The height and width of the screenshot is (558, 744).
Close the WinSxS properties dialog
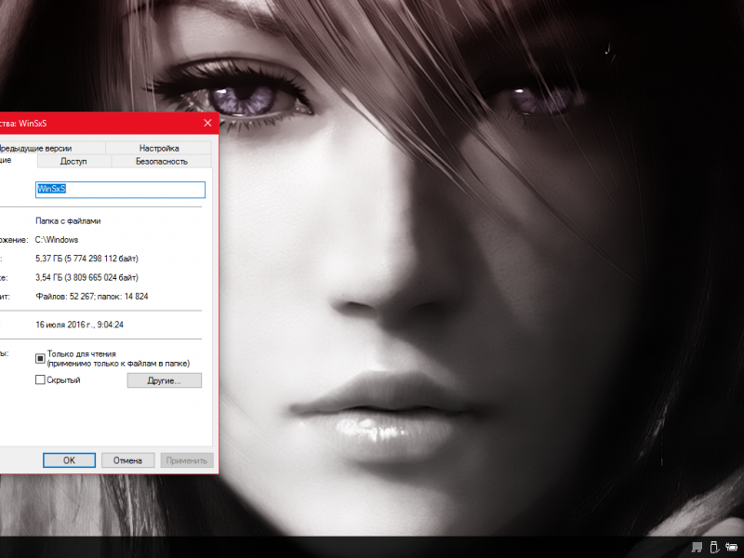(x=207, y=123)
